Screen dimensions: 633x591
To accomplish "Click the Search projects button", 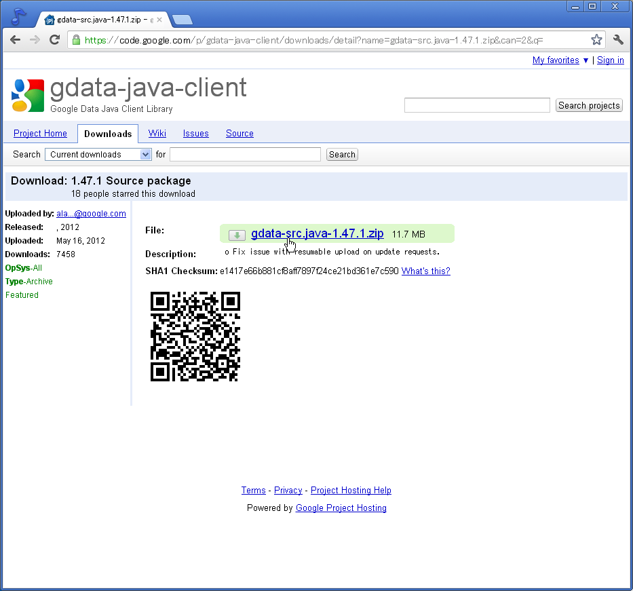I will pos(589,105).
